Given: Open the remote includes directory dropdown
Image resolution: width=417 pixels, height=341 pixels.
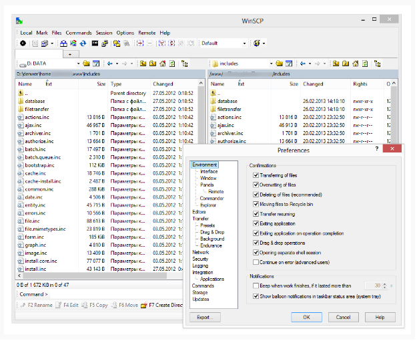Looking at the screenshot, I should [271, 64].
